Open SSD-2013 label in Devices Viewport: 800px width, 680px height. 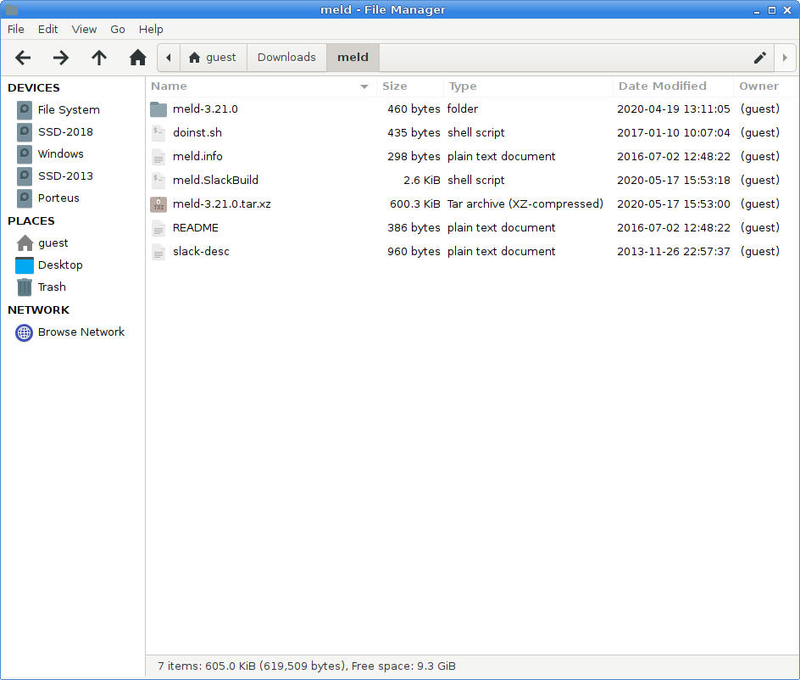65,176
